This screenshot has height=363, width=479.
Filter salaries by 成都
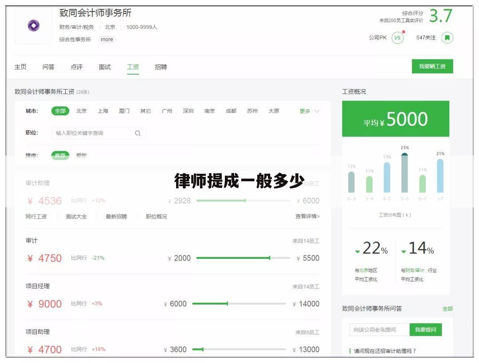pos(231,111)
